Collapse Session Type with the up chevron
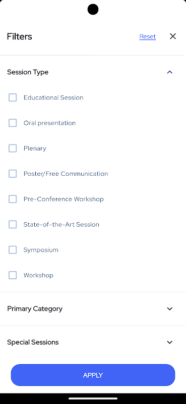The height and width of the screenshot is (404, 186). (x=169, y=72)
